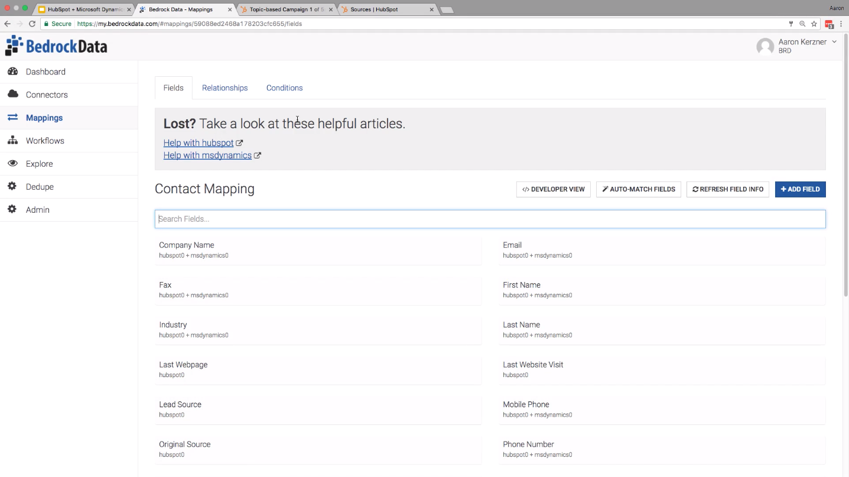Switch to the HubSpot + Microsoft Dynamics browser tab
Screen dimensions: 849x477
point(83,9)
